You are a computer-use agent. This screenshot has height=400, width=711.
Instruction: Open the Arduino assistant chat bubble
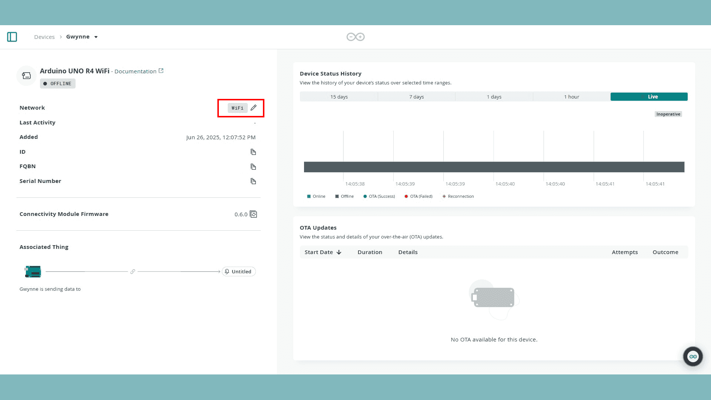693,356
